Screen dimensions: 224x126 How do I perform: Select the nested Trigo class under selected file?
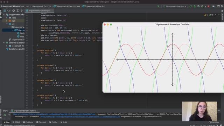coord(21,36)
